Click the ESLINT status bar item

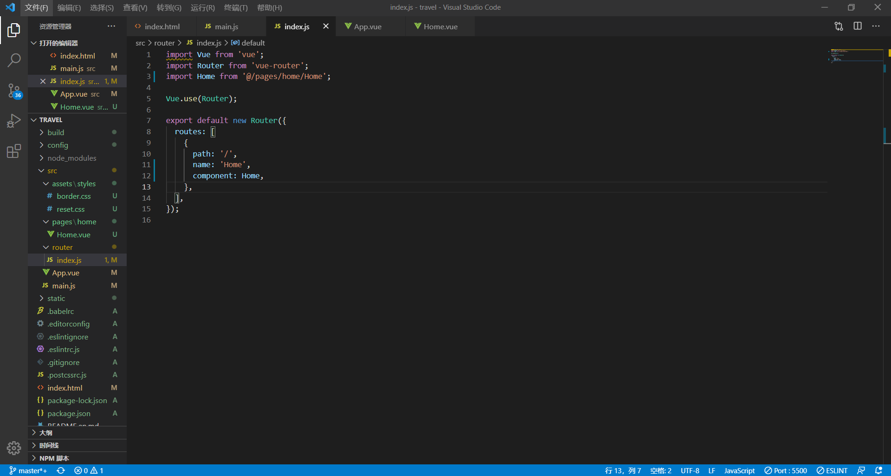click(x=832, y=470)
